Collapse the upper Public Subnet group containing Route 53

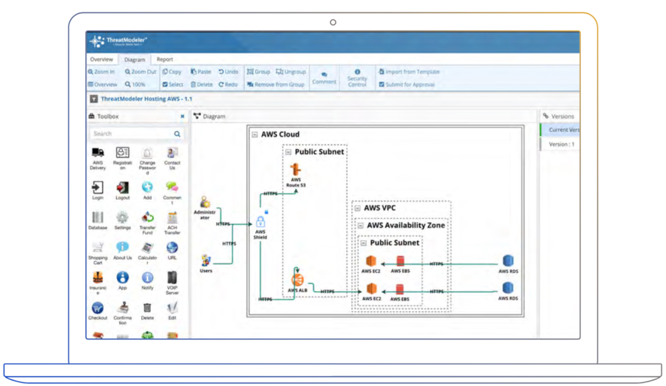[x=288, y=152]
